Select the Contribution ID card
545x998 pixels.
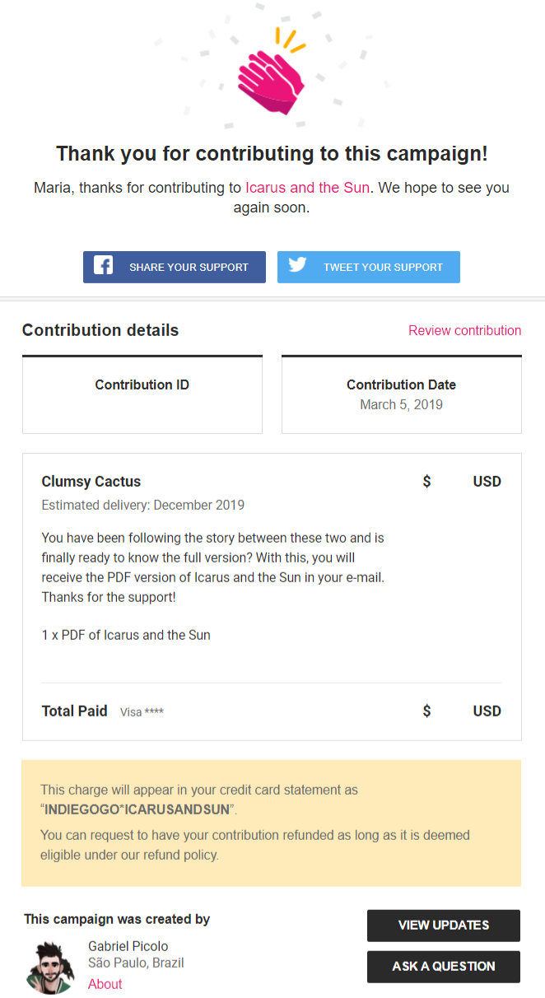pyautogui.click(x=142, y=394)
